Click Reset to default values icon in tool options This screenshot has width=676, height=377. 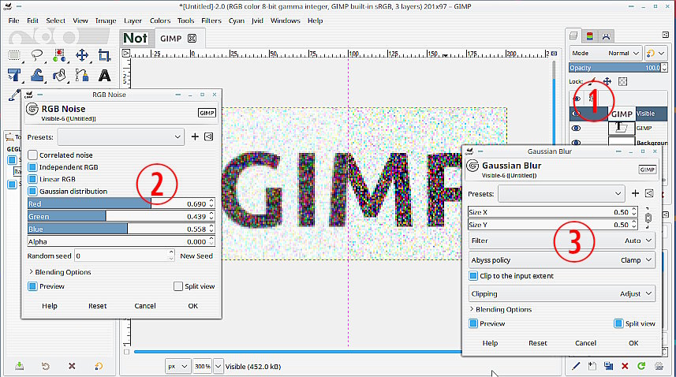coord(99,366)
